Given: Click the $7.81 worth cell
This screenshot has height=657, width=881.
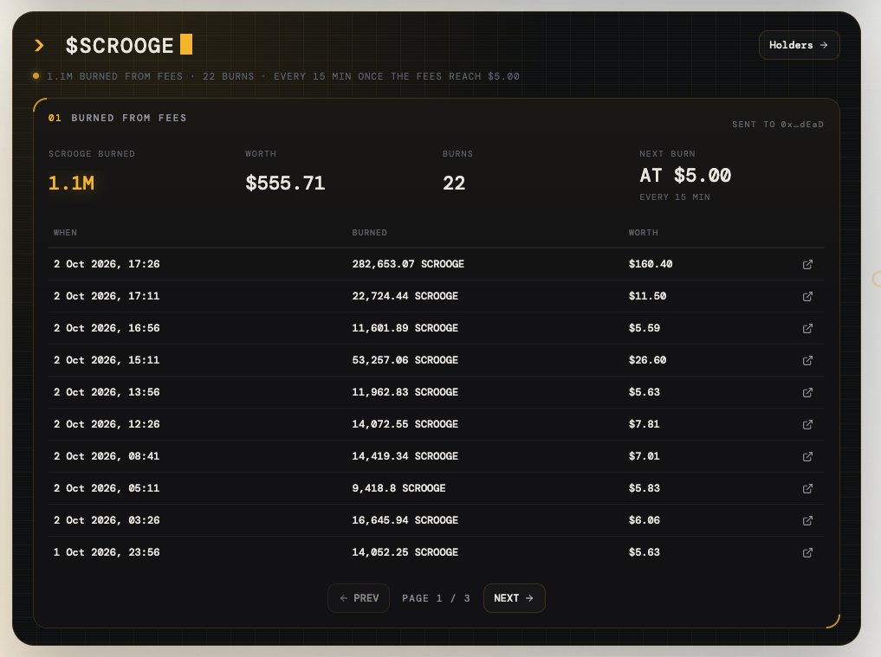Looking at the screenshot, I should click(x=645, y=424).
